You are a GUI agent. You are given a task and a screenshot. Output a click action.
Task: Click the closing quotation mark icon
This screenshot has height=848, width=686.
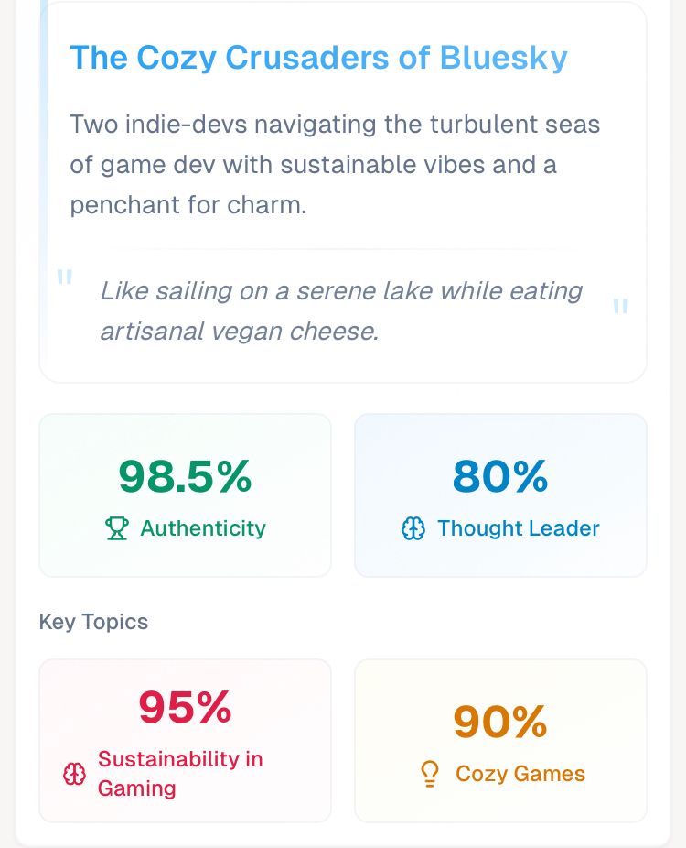click(x=620, y=308)
